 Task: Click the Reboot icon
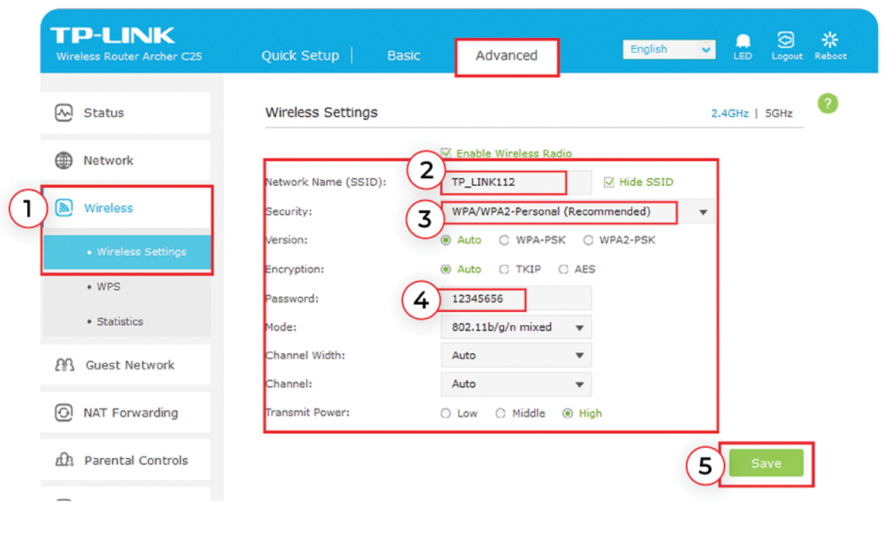[829, 40]
